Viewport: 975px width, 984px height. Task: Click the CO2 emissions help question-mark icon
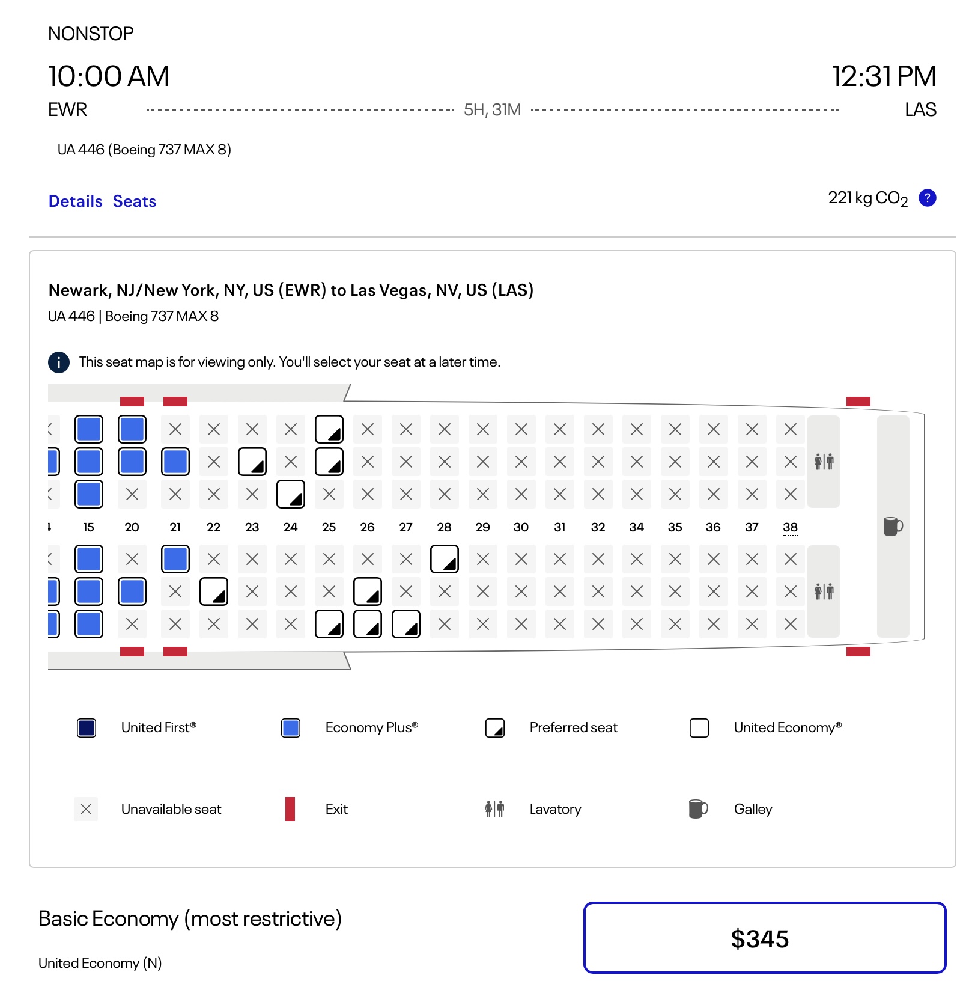pyautogui.click(x=928, y=198)
